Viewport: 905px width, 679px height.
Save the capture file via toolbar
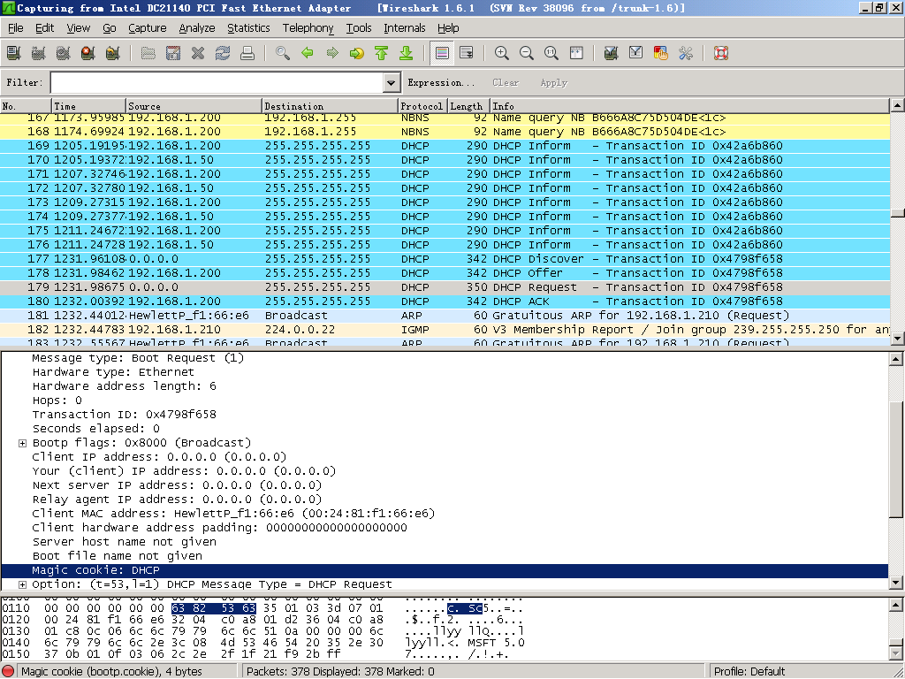[x=173, y=53]
